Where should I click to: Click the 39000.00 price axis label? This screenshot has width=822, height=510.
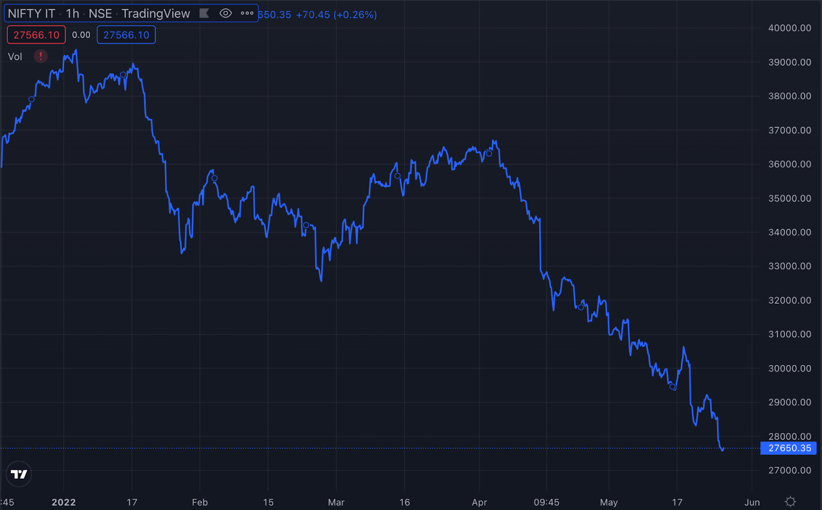click(790, 62)
